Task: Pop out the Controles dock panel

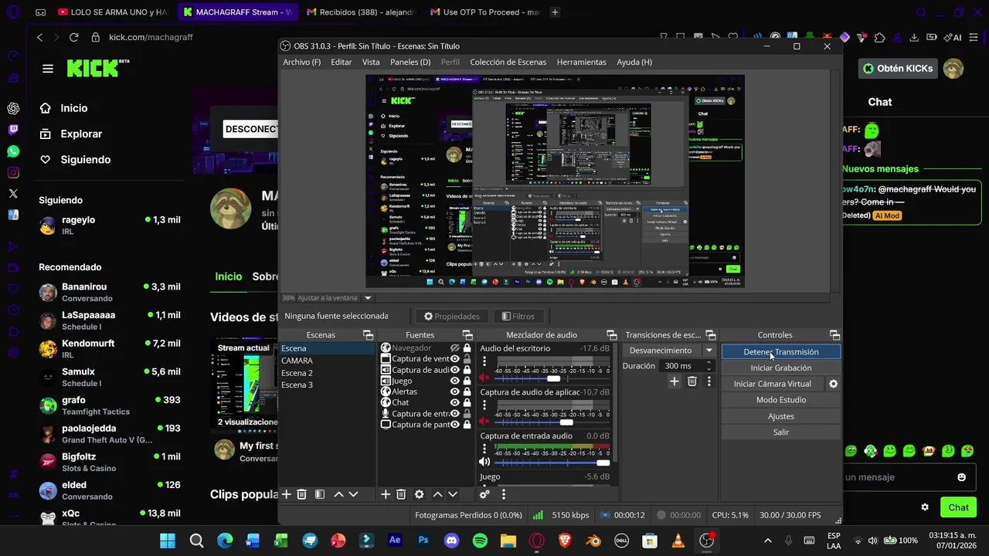Action: (x=834, y=334)
